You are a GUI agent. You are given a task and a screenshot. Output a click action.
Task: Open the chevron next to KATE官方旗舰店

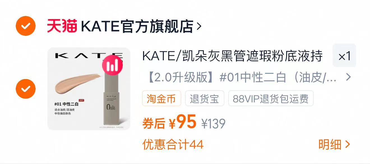199,26
